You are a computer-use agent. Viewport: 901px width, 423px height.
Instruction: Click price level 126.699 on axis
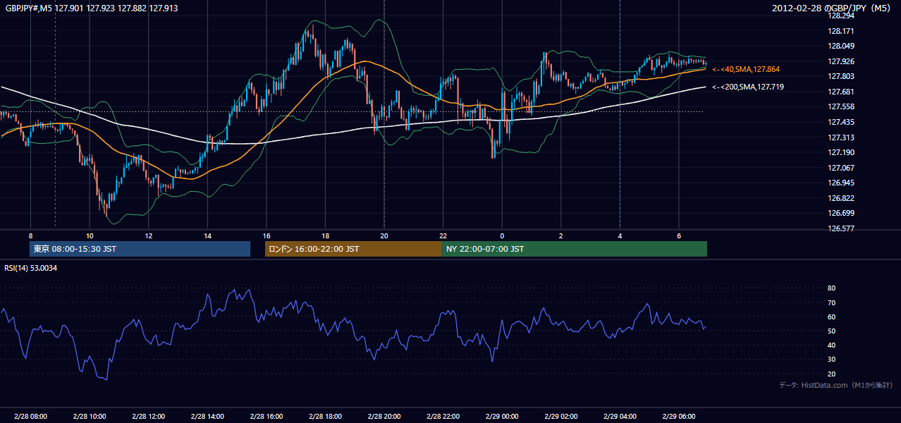[841, 213]
